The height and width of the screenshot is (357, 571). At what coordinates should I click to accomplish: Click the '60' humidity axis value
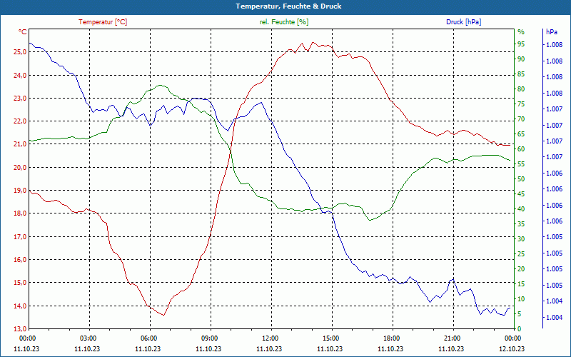521,149
